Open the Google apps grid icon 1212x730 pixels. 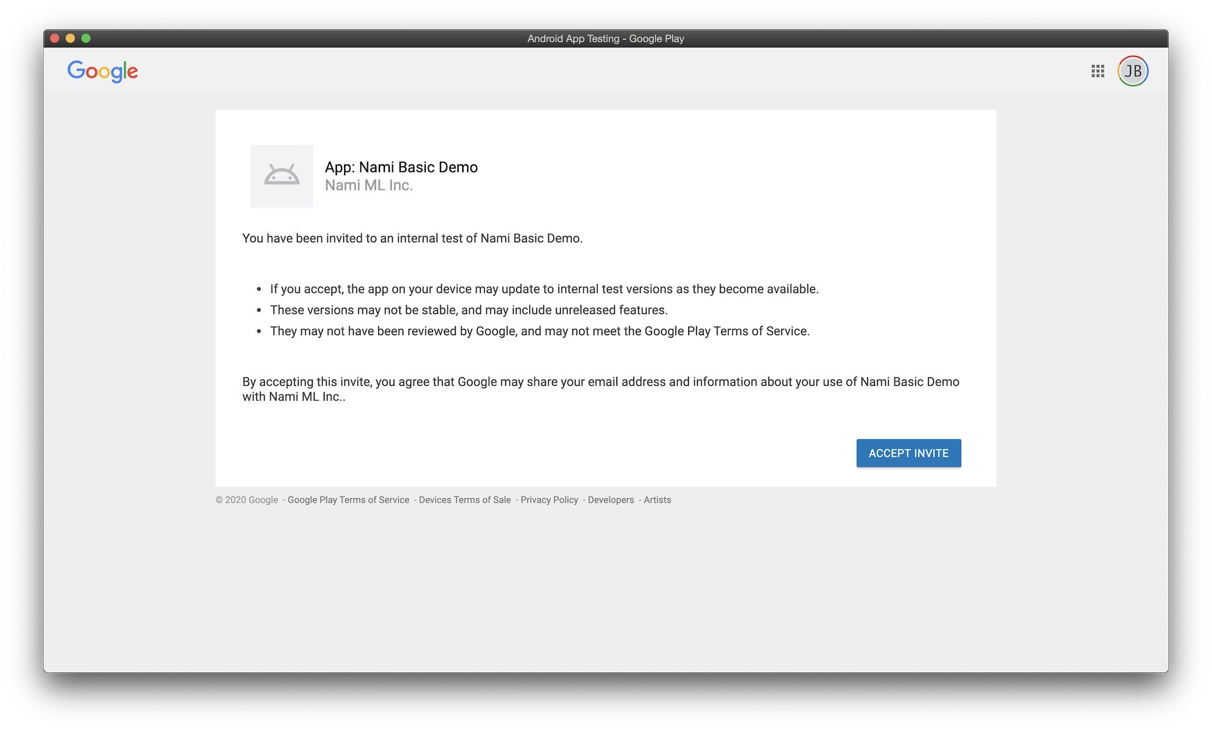1097,71
